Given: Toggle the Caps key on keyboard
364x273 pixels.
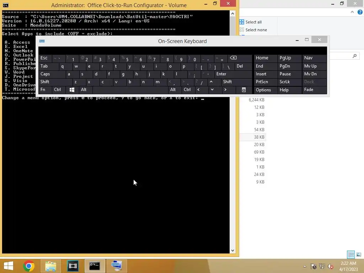Looking at the screenshot, I should pos(52,74).
